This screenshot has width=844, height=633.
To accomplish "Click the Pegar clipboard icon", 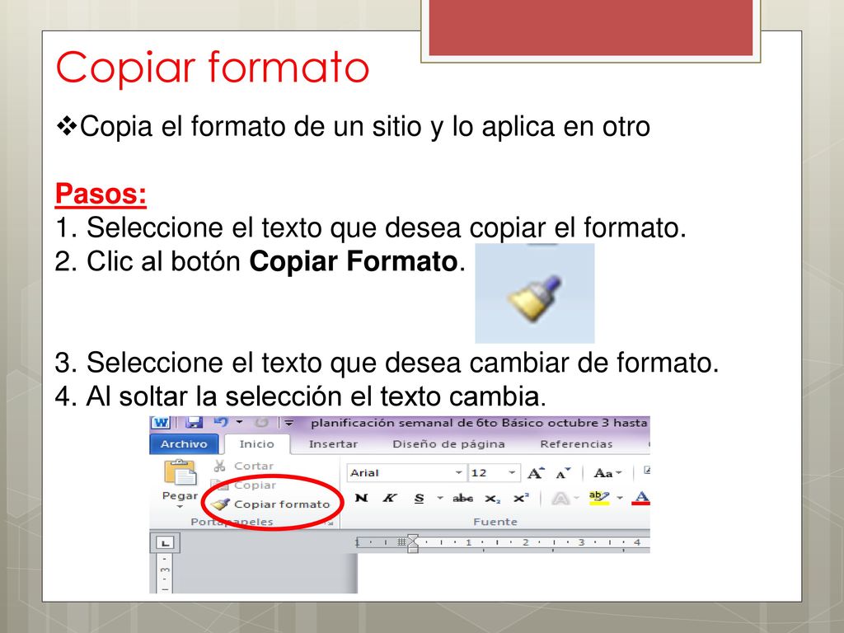I will coord(181,473).
